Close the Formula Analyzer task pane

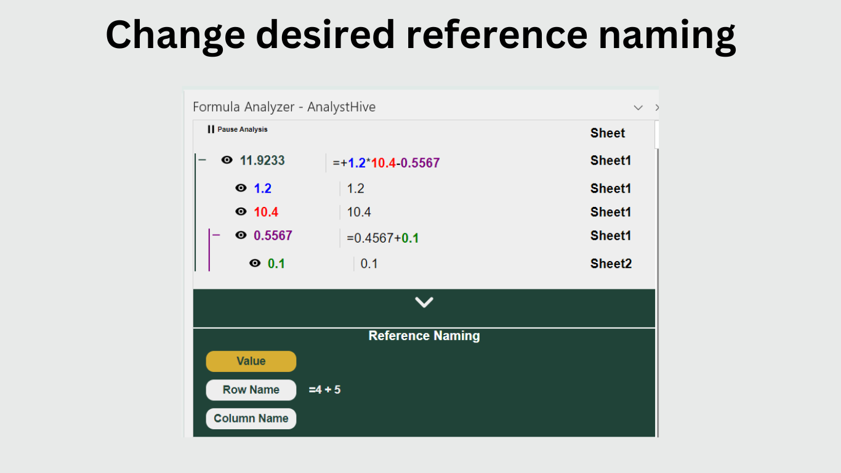(x=656, y=108)
